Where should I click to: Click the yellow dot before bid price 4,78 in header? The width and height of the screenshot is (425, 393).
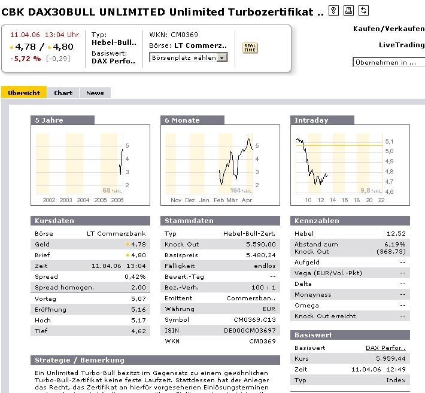(x=11, y=48)
